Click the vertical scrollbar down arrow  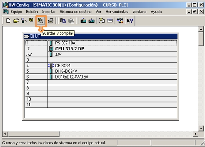(201, 128)
